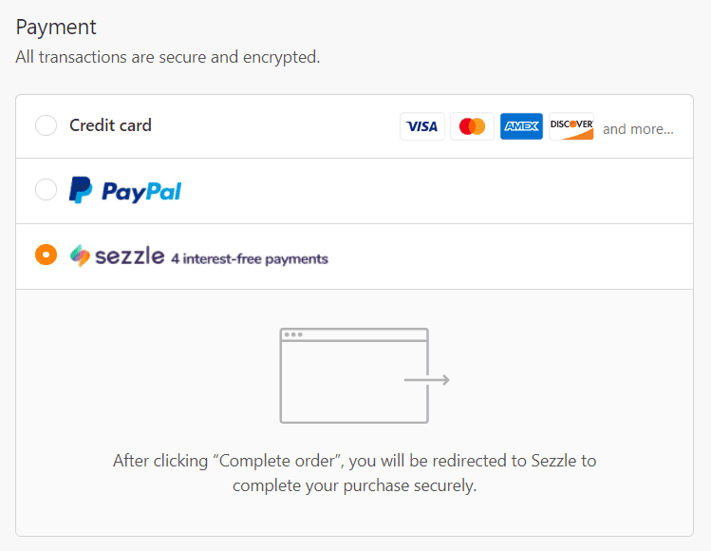
Task: Click the 'and more...' cards text
Action: (638, 129)
